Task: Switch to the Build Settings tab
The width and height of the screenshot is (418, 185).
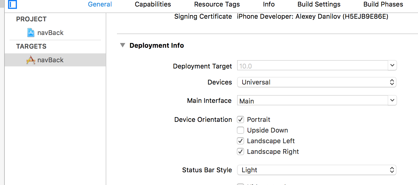Action: [x=319, y=4]
